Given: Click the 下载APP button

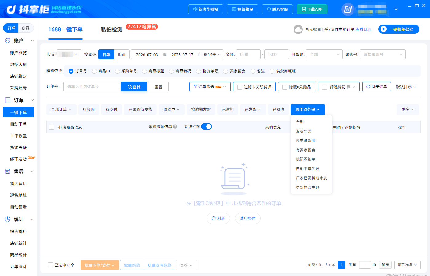Looking at the screenshot, I should (x=312, y=9).
